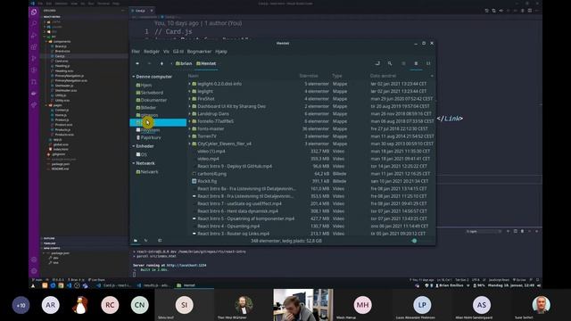Open Accounts icon in VS Code activity bar

tap(34, 259)
